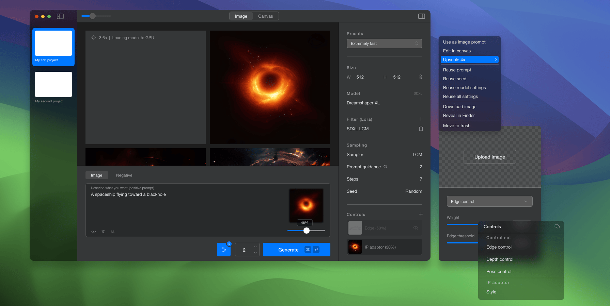This screenshot has width=610, height=306.
Task: Delete the SDXL LCM filter with trash icon
Action: (421, 129)
